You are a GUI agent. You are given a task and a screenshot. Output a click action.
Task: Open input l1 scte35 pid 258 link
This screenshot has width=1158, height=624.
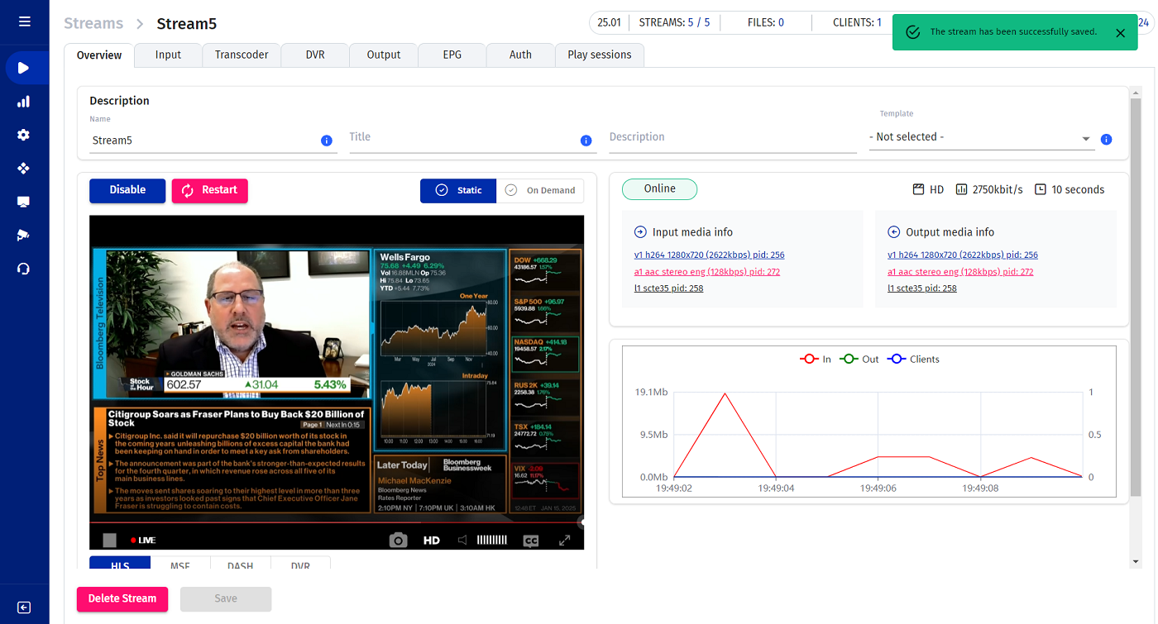click(x=668, y=288)
